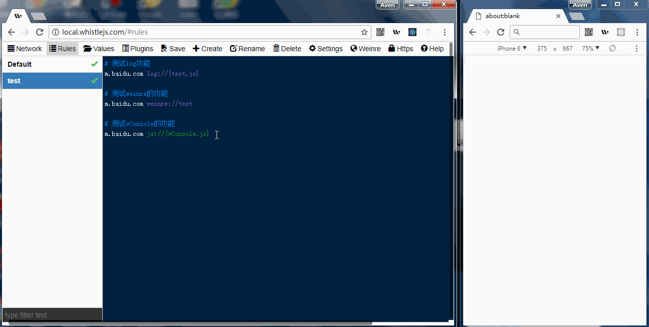The width and height of the screenshot is (649, 327).
Task: Click the Whistle extension icon in left window
Action: 396,32
